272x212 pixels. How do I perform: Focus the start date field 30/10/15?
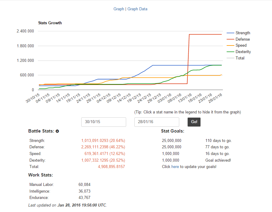click(104, 122)
